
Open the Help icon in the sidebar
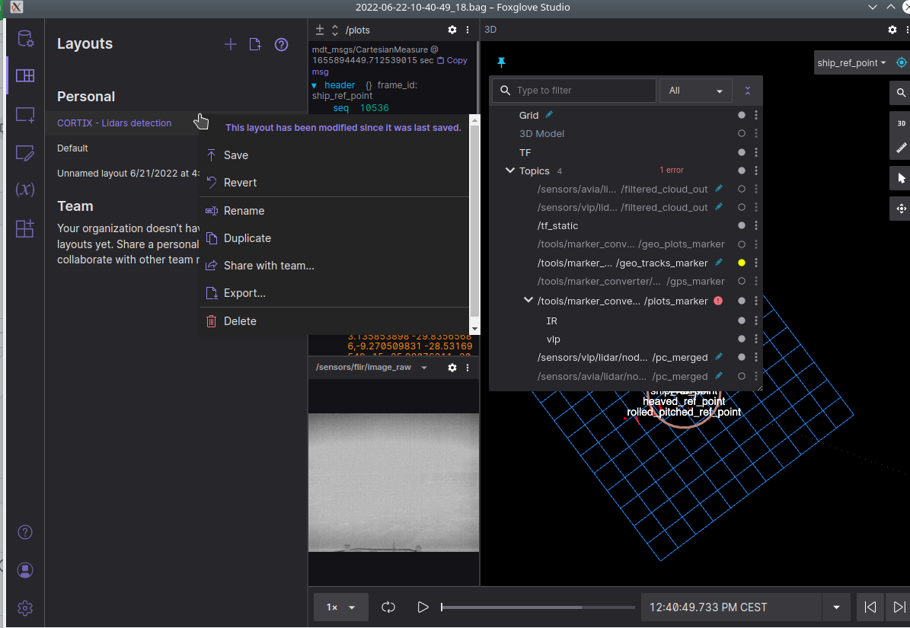pyautogui.click(x=25, y=532)
